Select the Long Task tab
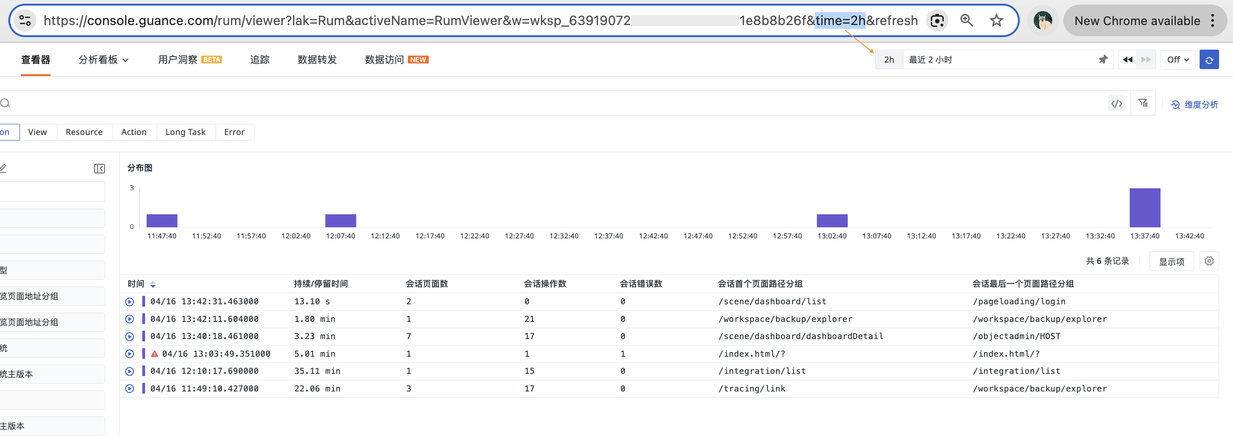1233x436 pixels. coord(185,132)
